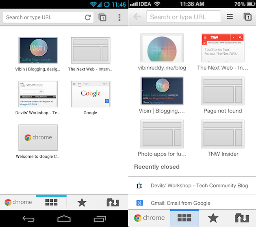The image size is (256, 227).
Task: Reload page in Android Chrome
Action: pos(88,17)
